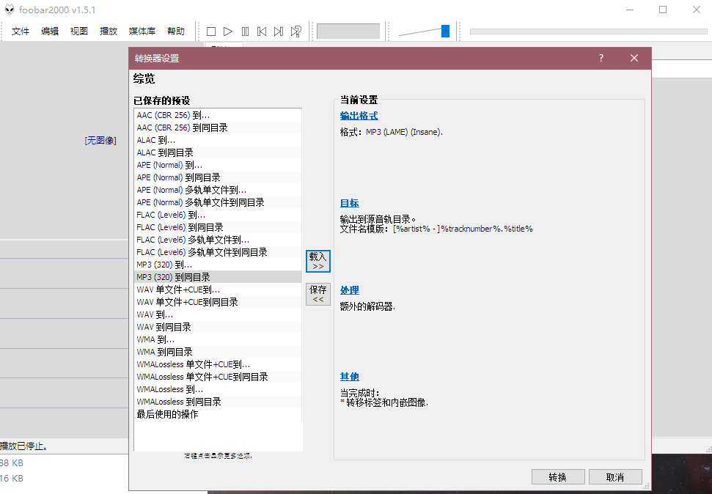Select preset APE (Normal) 多轨单文件到...
The image size is (712, 494).
coord(218,190)
